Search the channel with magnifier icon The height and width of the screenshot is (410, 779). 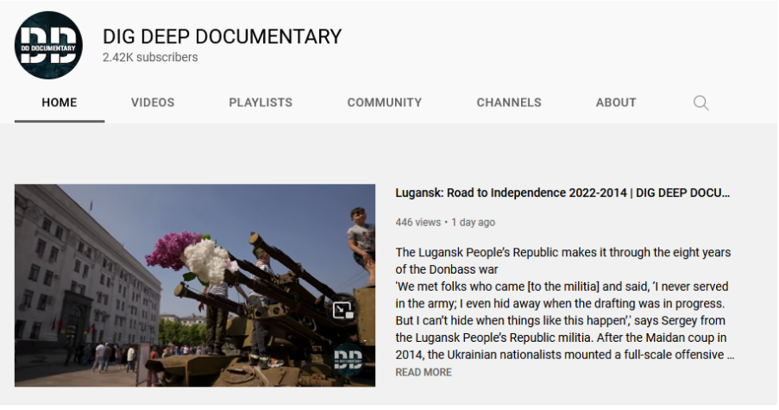pos(701,103)
